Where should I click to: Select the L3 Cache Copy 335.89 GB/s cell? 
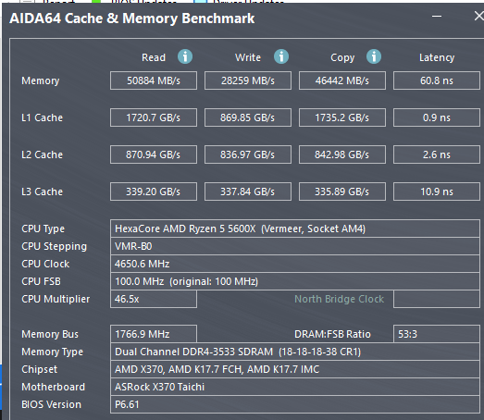(x=342, y=191)
